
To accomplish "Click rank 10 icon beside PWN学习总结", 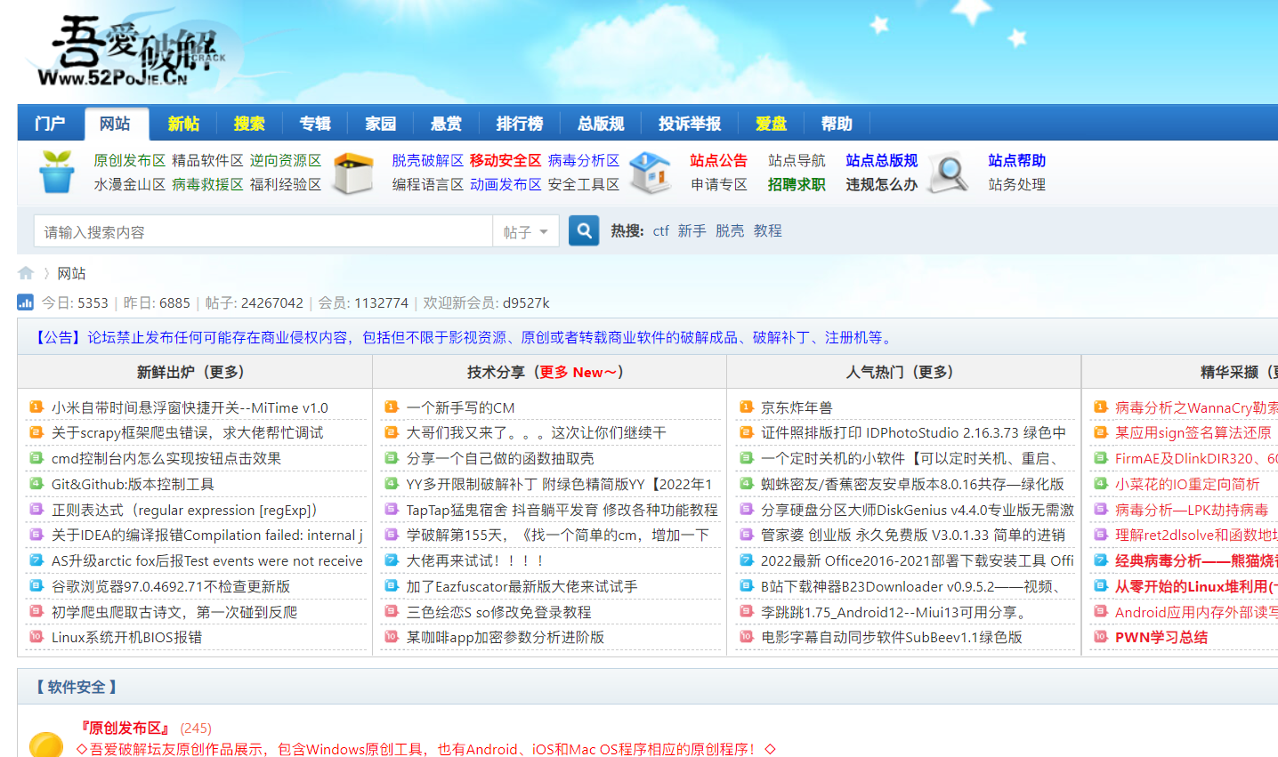I will tap(1101, 636).
